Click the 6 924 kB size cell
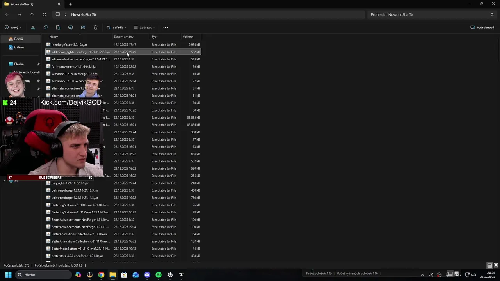Image resolution: width=500 pixels, height=281 pixels. tap(194, 44)
